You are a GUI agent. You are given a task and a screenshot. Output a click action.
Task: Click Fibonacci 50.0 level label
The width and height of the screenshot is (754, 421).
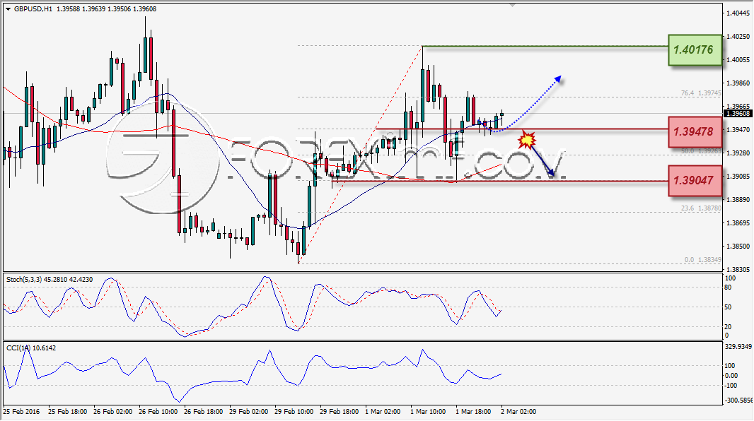tap(701, 150)
